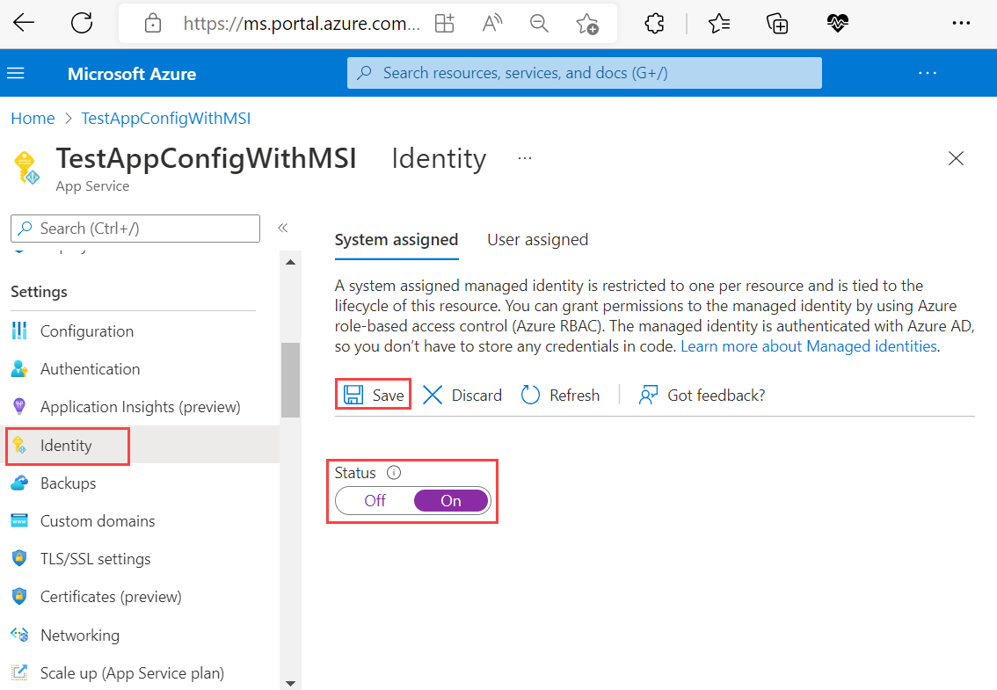The height and width of the screenshot is (690, 997).
Task: Click the TLS/SSL settings shield icon
Action: point(19,558)
